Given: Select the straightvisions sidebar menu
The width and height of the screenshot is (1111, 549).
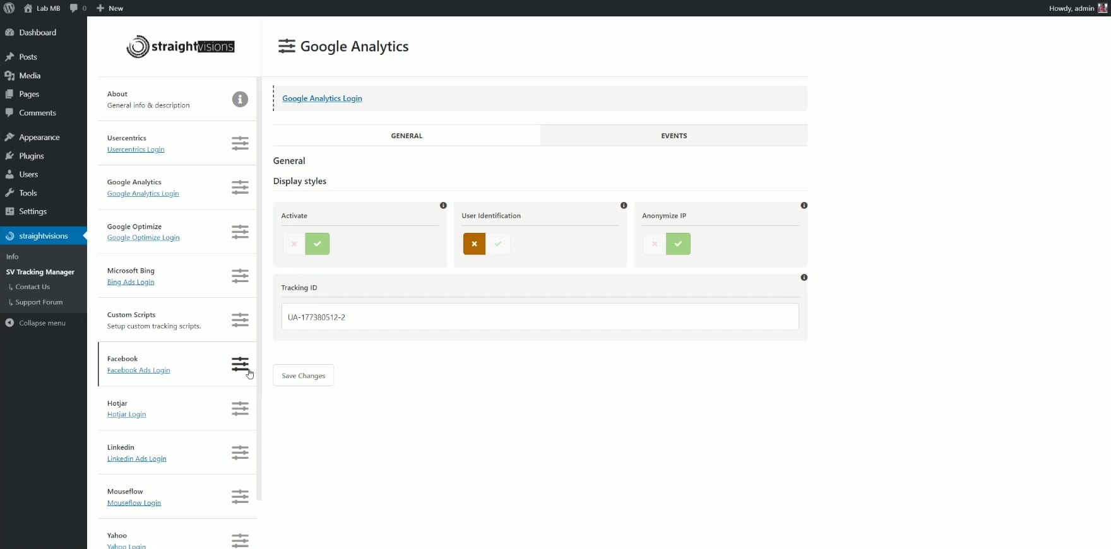Looking at the screenshot, I should [x=44, y=236].
